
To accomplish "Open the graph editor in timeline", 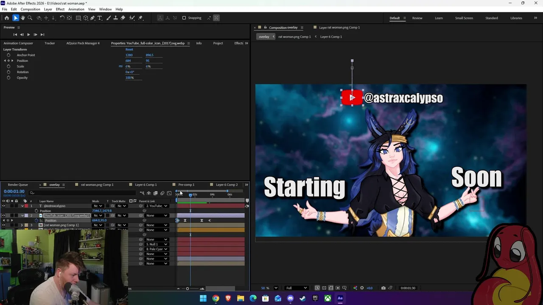I will coord(169,193).
